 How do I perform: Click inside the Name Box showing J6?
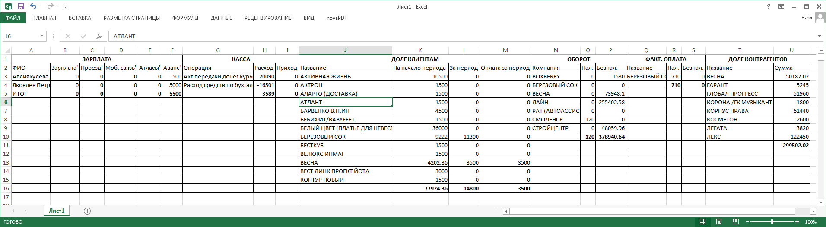(21, 36)
